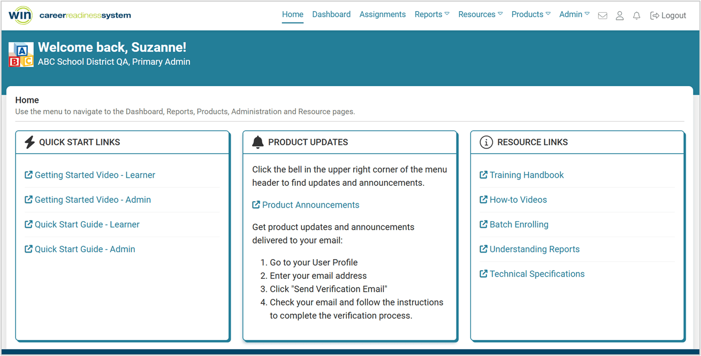
Task: Open Getting Started Video - Learner link
Action: (95, 175)
